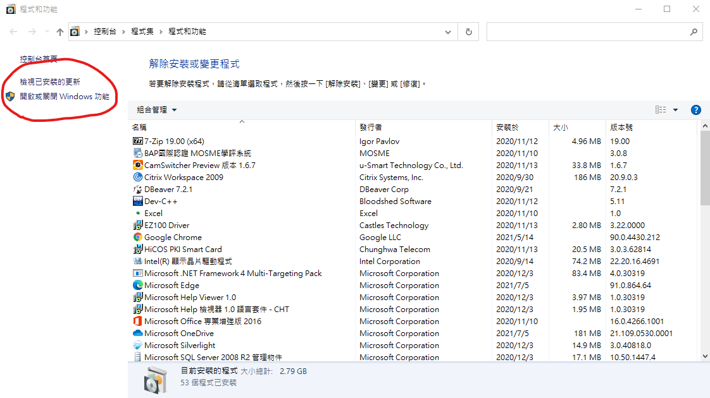710x398 pixels.
Task: Click publisher Citrix Systems, Inc.
Action: click(x=391, y=178)
